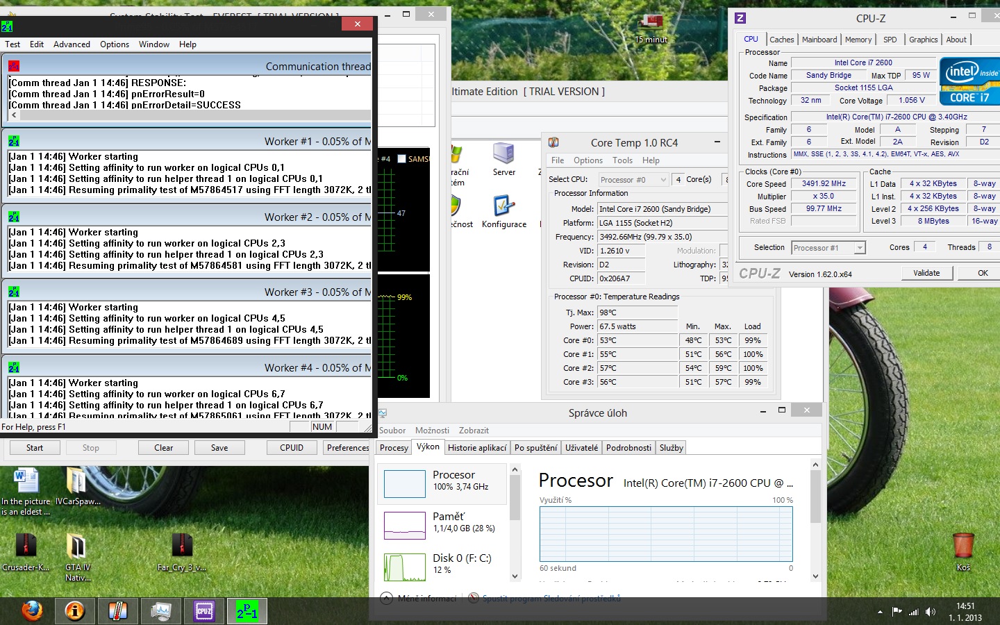Image resolution: width=1000 pixels, height=625 pixels.
Task: Switch to the Mainboard tab in CPU-Z
Action: (x=819, y=40)
